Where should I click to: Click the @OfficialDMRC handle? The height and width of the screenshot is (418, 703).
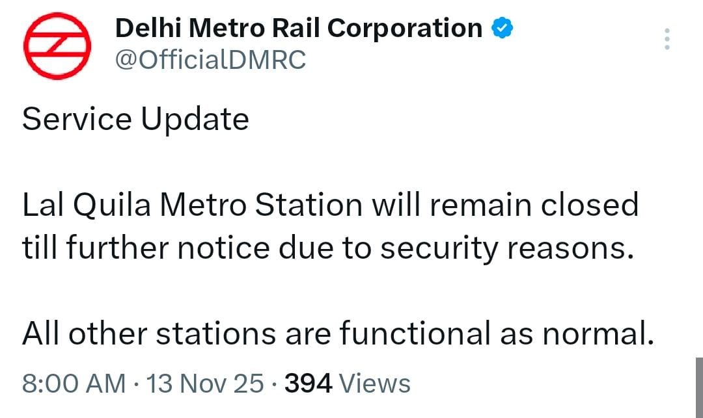[210, 60]
